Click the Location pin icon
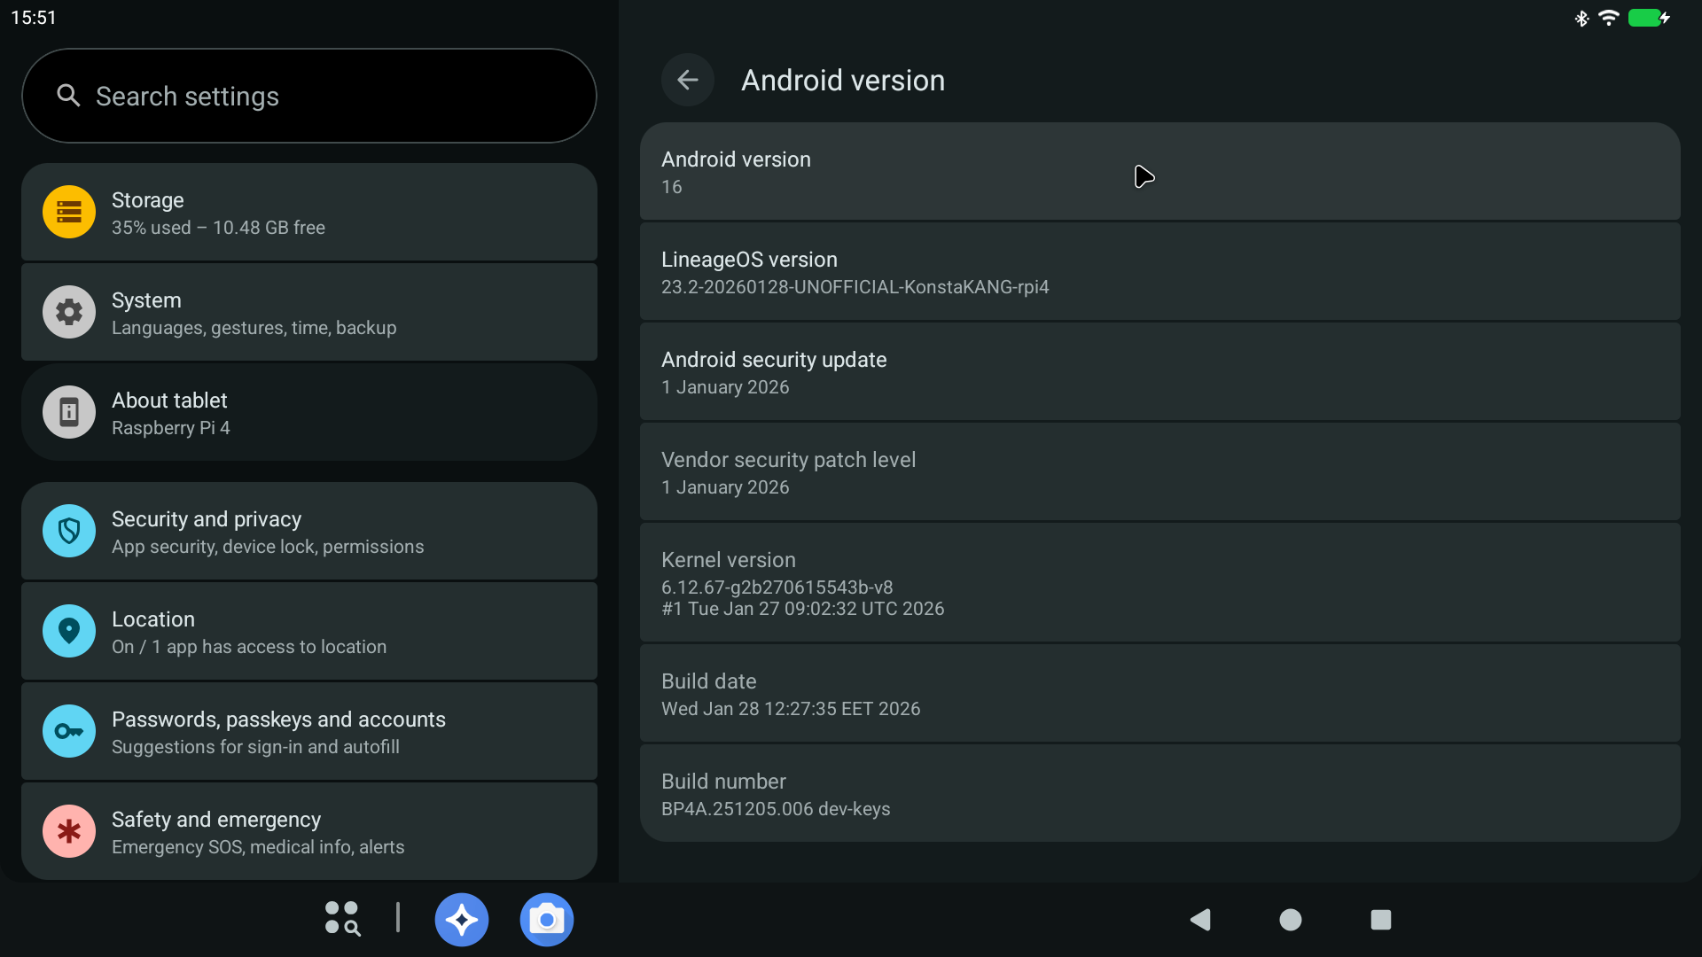The height and width of the screenshot is (957, 1702). 68,631
